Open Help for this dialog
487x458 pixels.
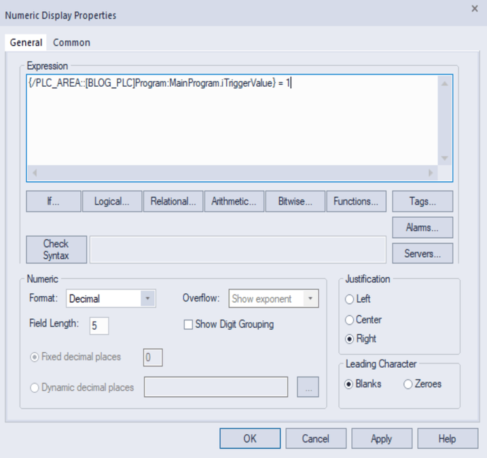pyautogui.click(x=448, y=438)
